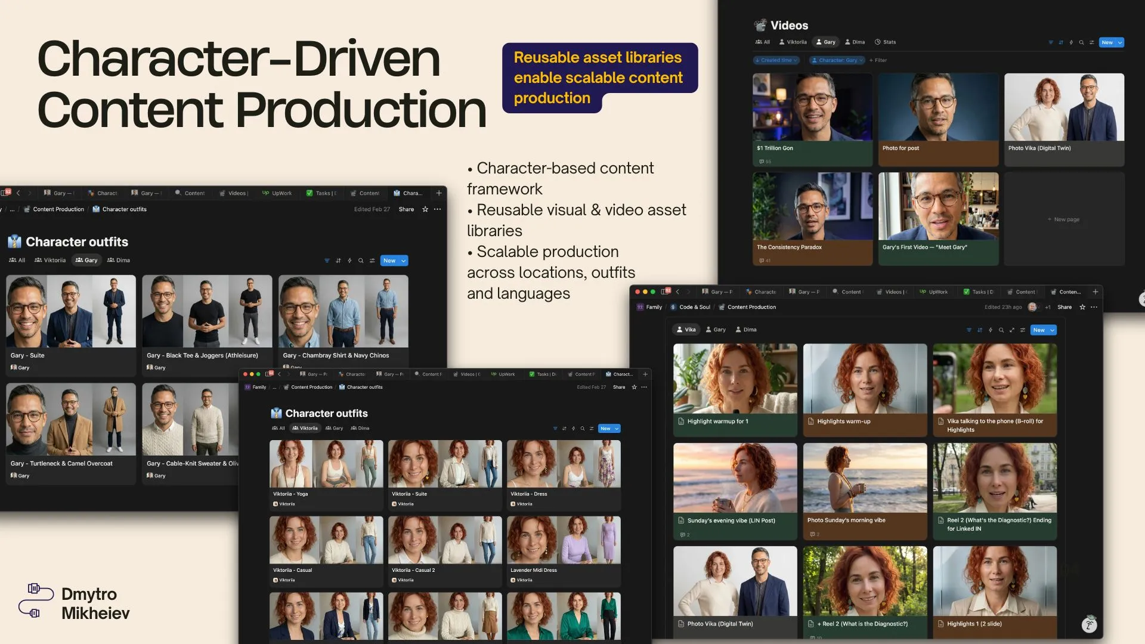Image resolution: width=1145 pixels, height=644 pixels.
Task: Click the + Filter button in Videos window
Action: 878,60
